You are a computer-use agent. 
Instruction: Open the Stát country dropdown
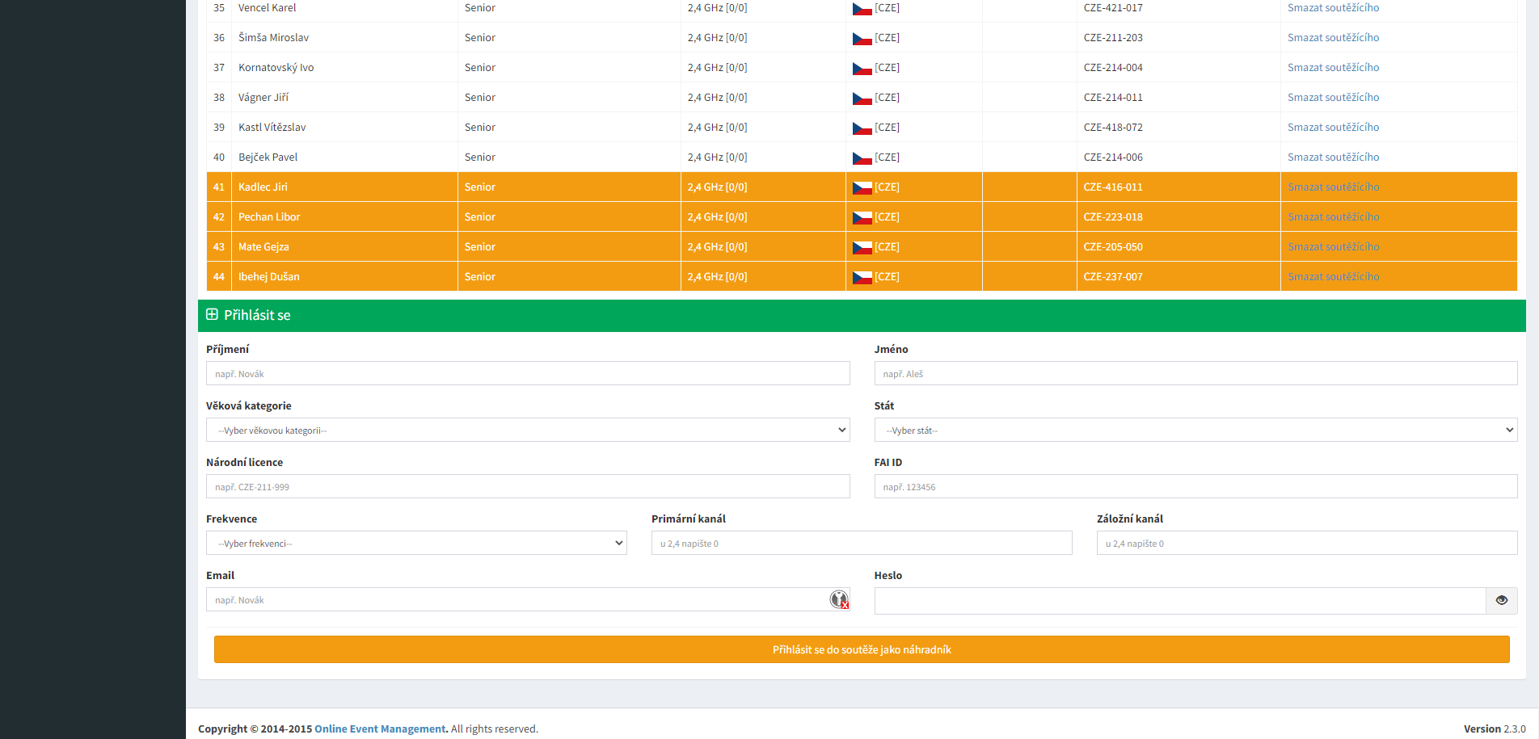coord(1195,430)
